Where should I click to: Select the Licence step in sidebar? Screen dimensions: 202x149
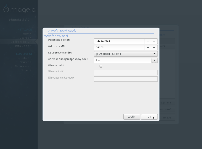pos(24,38)
